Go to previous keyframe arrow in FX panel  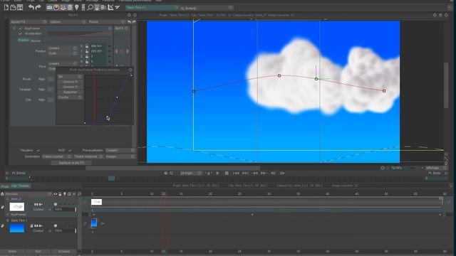click(x=117, y=51)
